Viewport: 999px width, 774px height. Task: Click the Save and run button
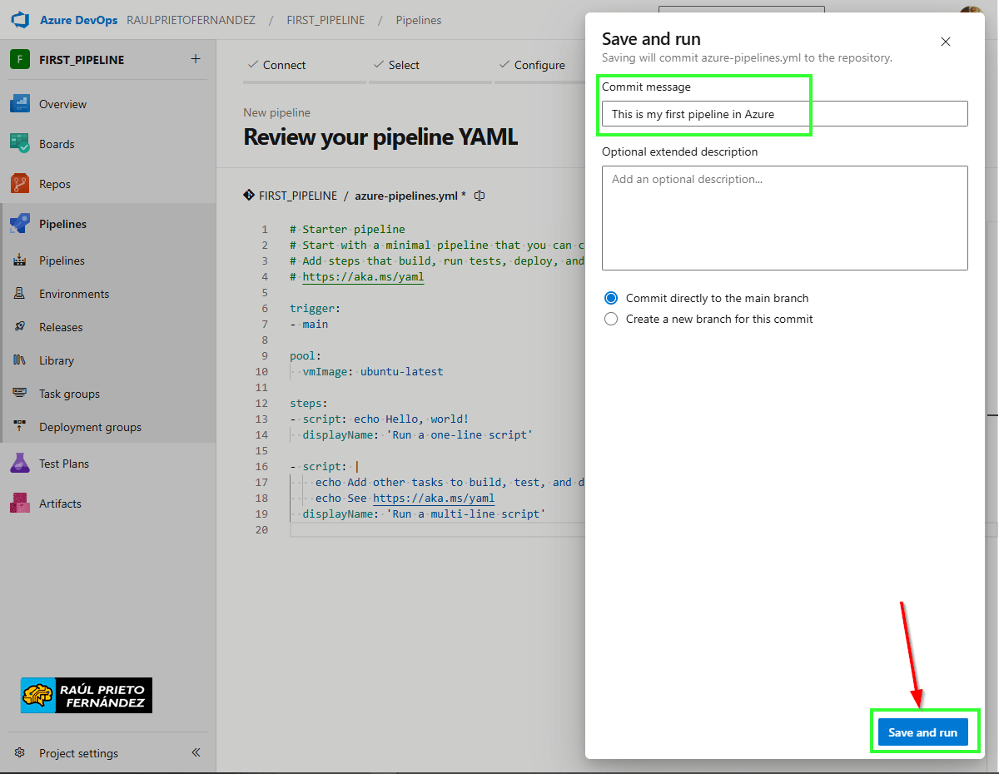[x=922, y=732]
